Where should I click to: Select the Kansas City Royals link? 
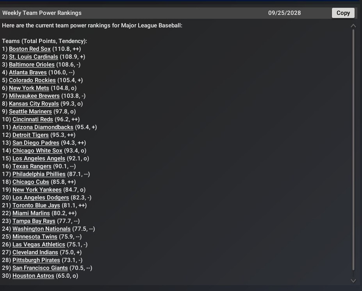[x=34, y=104]
